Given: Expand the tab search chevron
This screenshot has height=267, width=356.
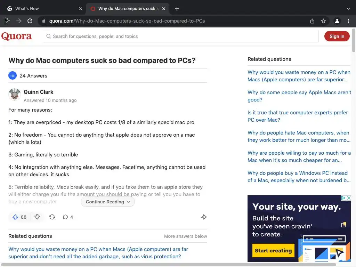Looking at the screenshot, I should coord(348,9).
